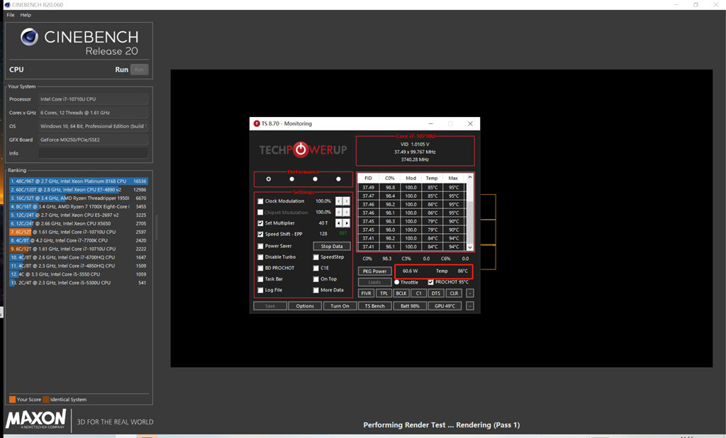Click the TechPowerUp logo in ThrottleStop

(x=303, y=150)
